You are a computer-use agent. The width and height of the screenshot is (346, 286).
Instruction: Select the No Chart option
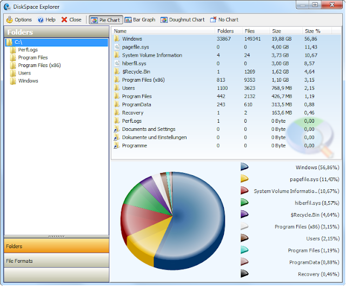point(224,20)
